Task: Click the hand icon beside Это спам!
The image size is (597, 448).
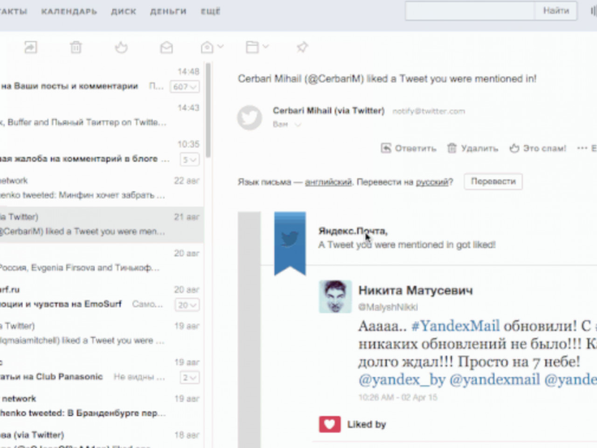Action: pyautogui.click(x=514, y=148)
